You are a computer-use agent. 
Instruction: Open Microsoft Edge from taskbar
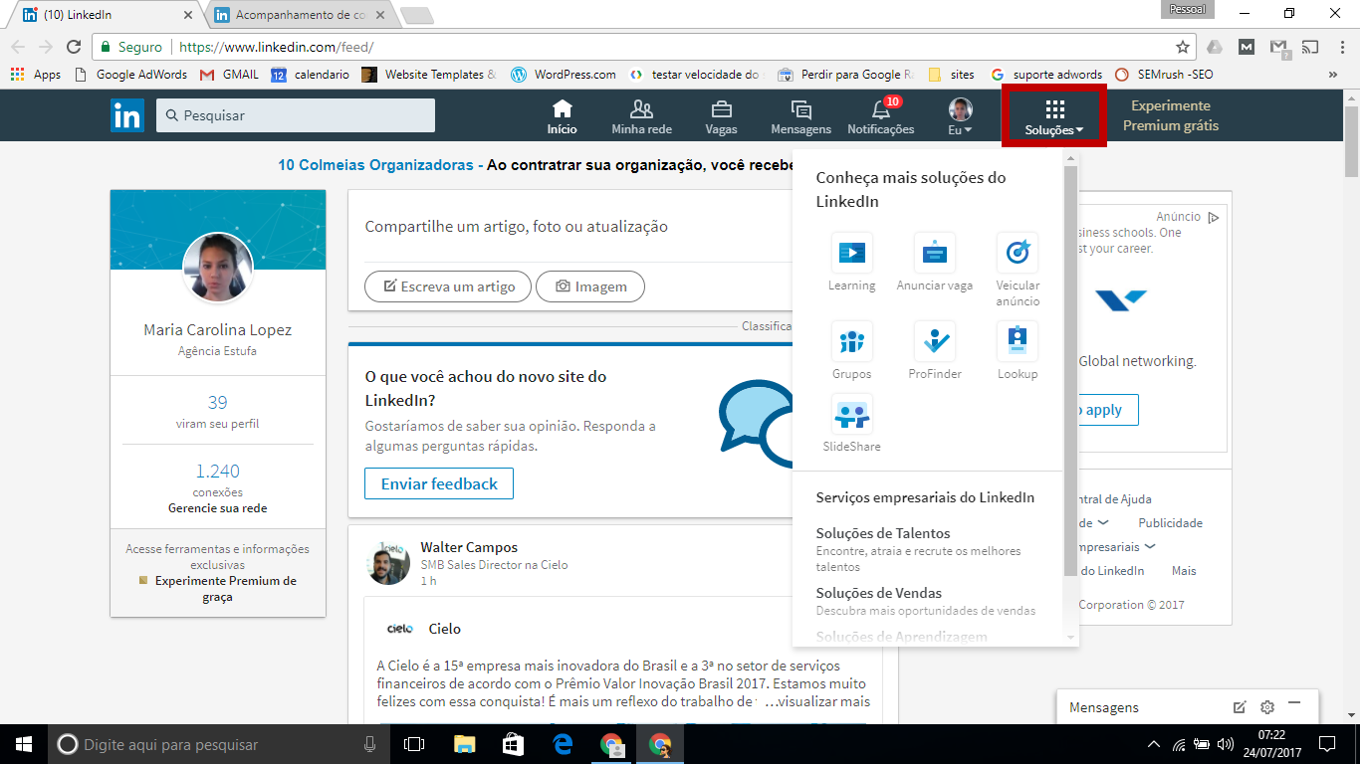[563, 744]
